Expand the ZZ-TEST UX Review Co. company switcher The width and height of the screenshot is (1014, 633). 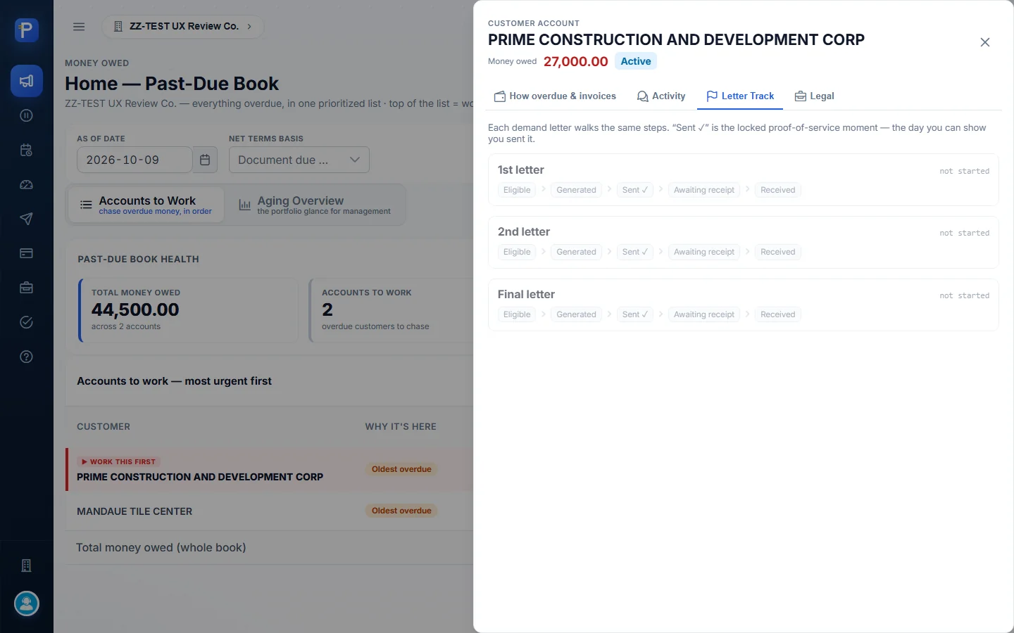point(183,27)
